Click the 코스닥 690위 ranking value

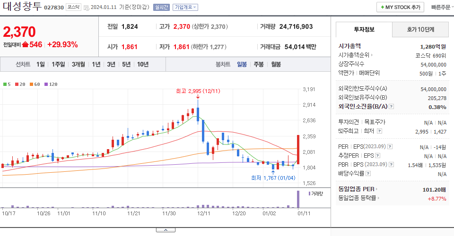click(430, 56)
